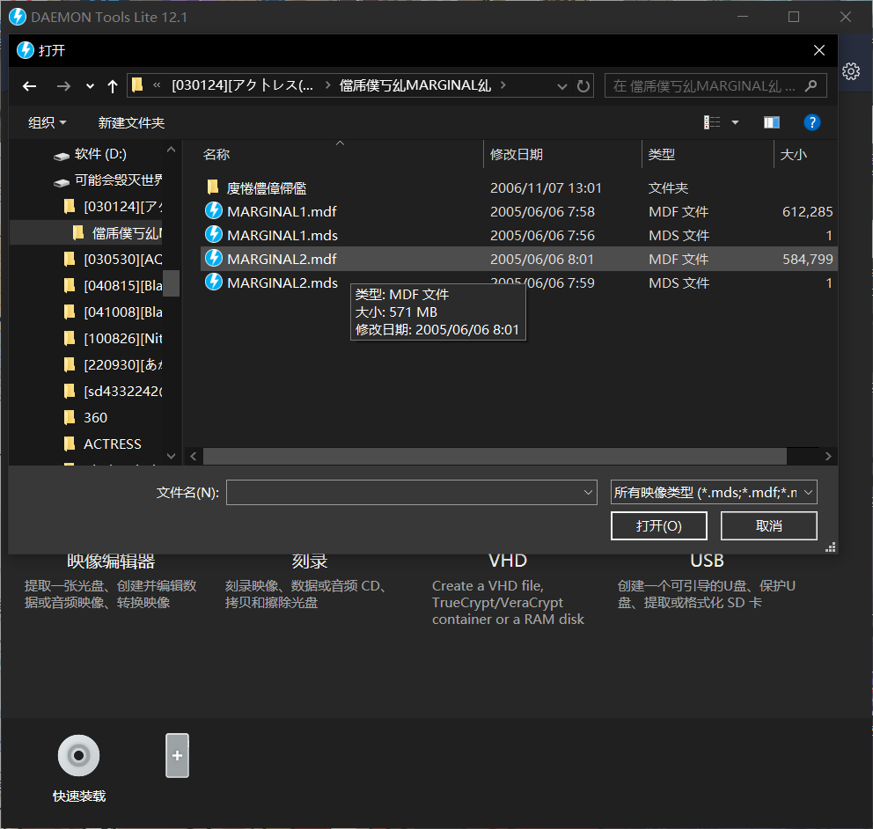Open the 组织 organize menu
873x829 pixels.
47,122
